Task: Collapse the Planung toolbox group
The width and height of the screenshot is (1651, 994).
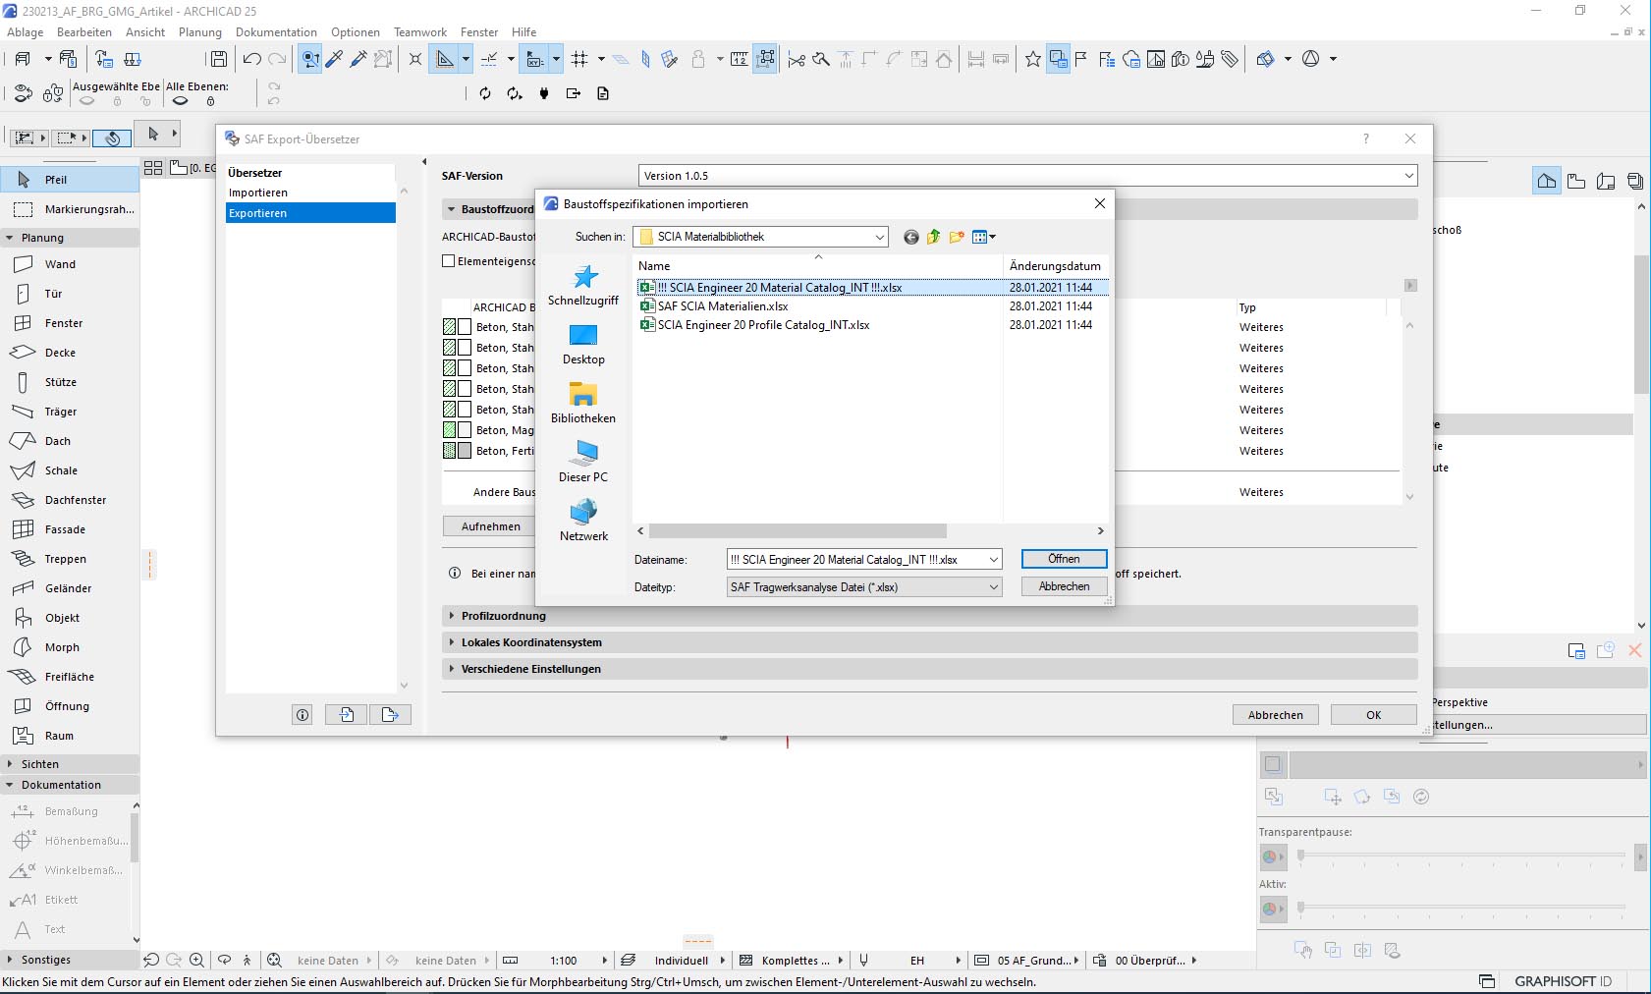Action: point(10,238)
